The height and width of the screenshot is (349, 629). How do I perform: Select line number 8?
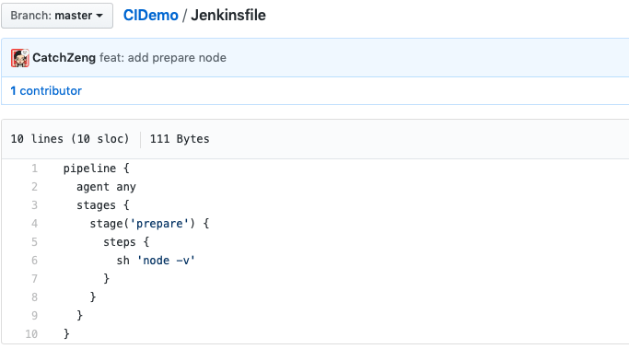[x=34, y=297]
